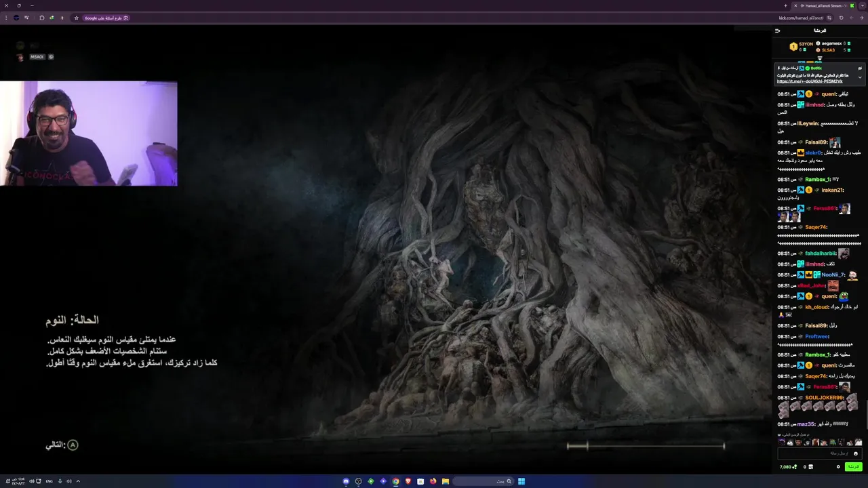Image resolution: width=868 pixels, height=488 pixels.
Task: Open File Explorer from the taskbar
Action: pos(445,481)
